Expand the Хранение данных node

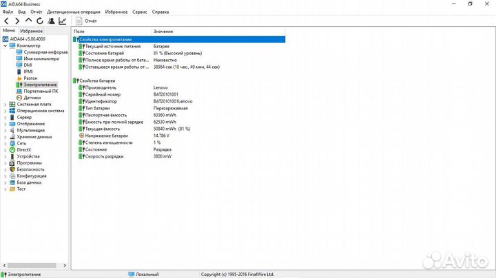pos(5,137)
